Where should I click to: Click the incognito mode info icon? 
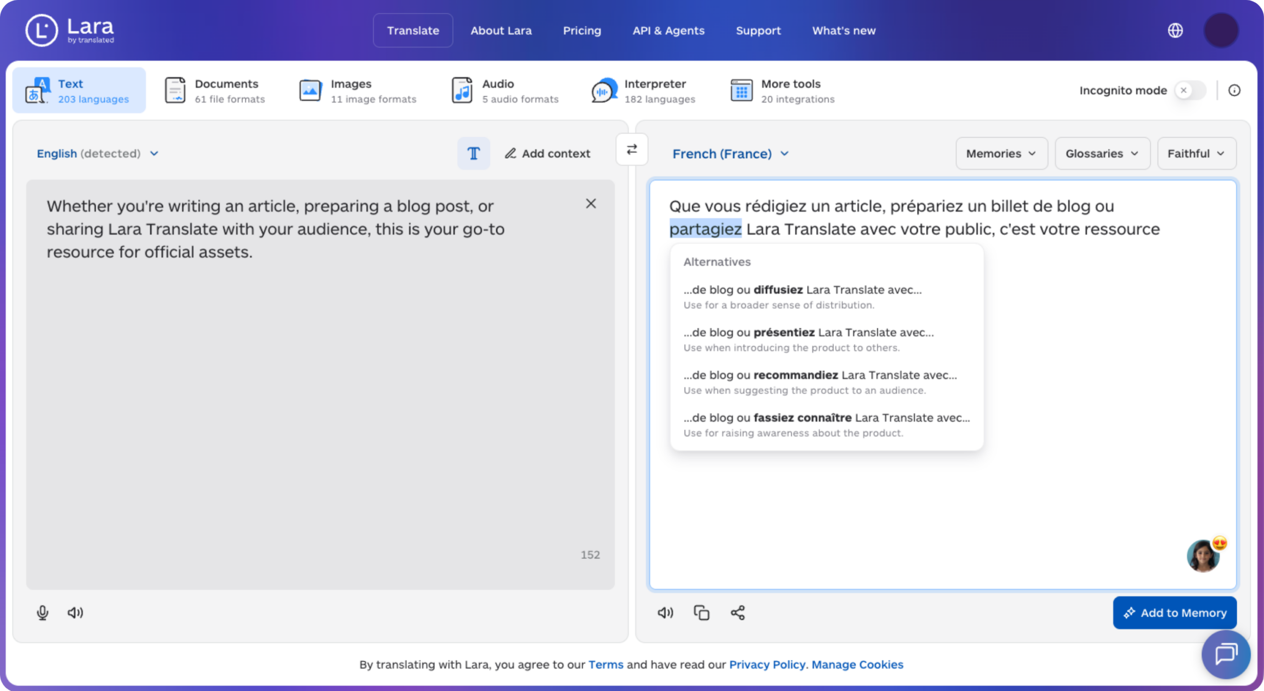click(1234, 90)
